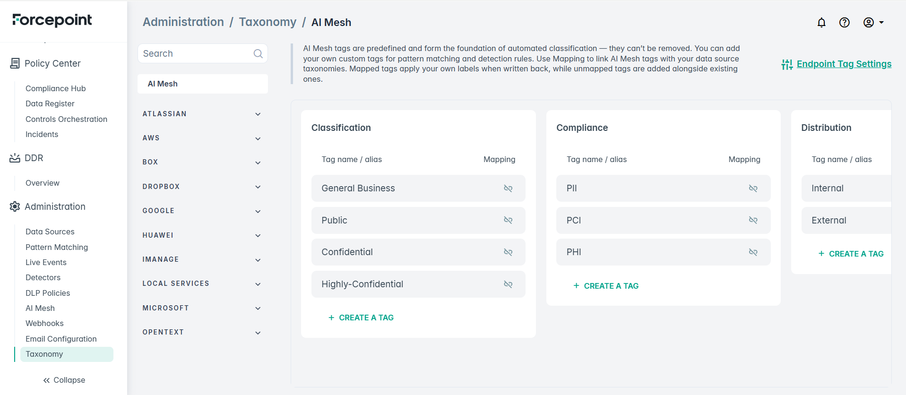Image resolution: width=906 pixels, height=395 pixels.
Task: Open Pattern Matching in sidebar
Action: point(57,247)
